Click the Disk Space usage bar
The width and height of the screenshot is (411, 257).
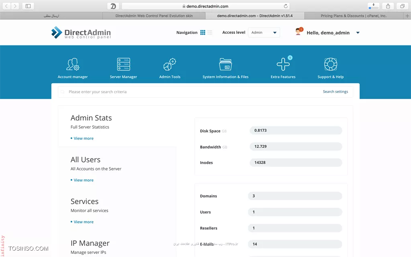(x=296, y=131)
